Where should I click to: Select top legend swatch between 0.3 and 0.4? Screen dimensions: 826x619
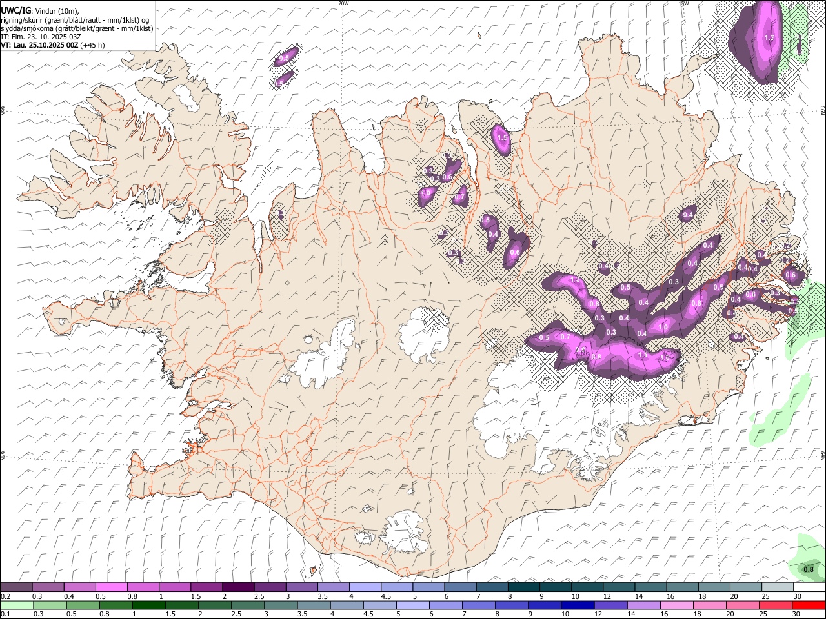pos(48,587)
